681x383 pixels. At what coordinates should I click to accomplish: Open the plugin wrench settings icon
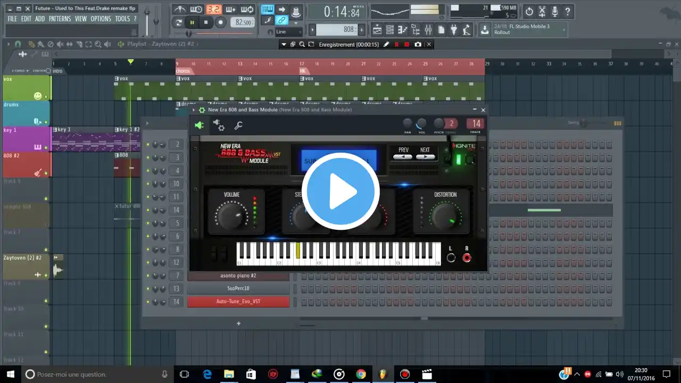(238, 126)
